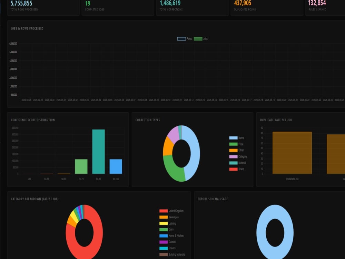Screen dimensions: 345x259
Task: Click the 90-100 blue confidence bar
Action: pyautogui.click(x=116, y=166)
